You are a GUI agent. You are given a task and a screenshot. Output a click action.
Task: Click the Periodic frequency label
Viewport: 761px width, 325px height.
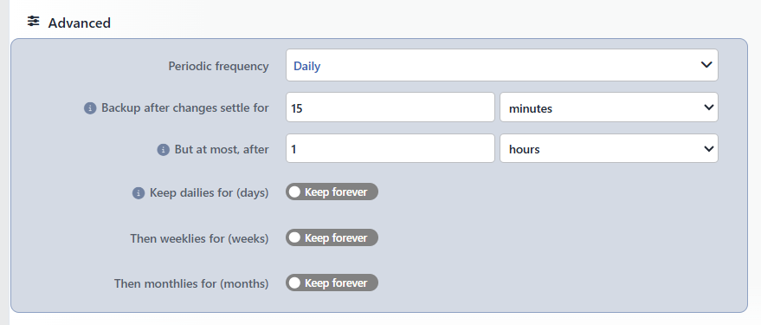tap(218, 66)
